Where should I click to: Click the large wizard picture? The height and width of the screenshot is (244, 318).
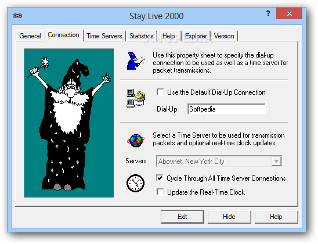click(x=68, y=123)
